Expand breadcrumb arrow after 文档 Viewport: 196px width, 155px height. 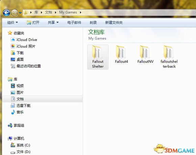click(x=56, y=12)
